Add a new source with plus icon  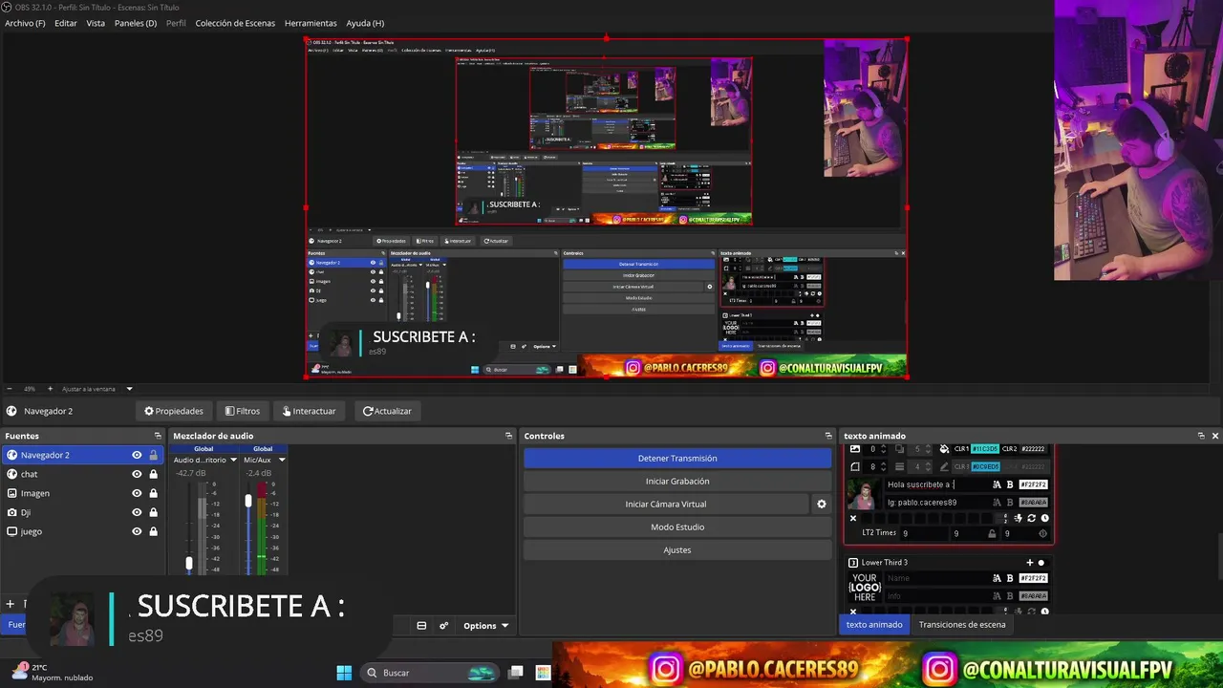point(10,604)
